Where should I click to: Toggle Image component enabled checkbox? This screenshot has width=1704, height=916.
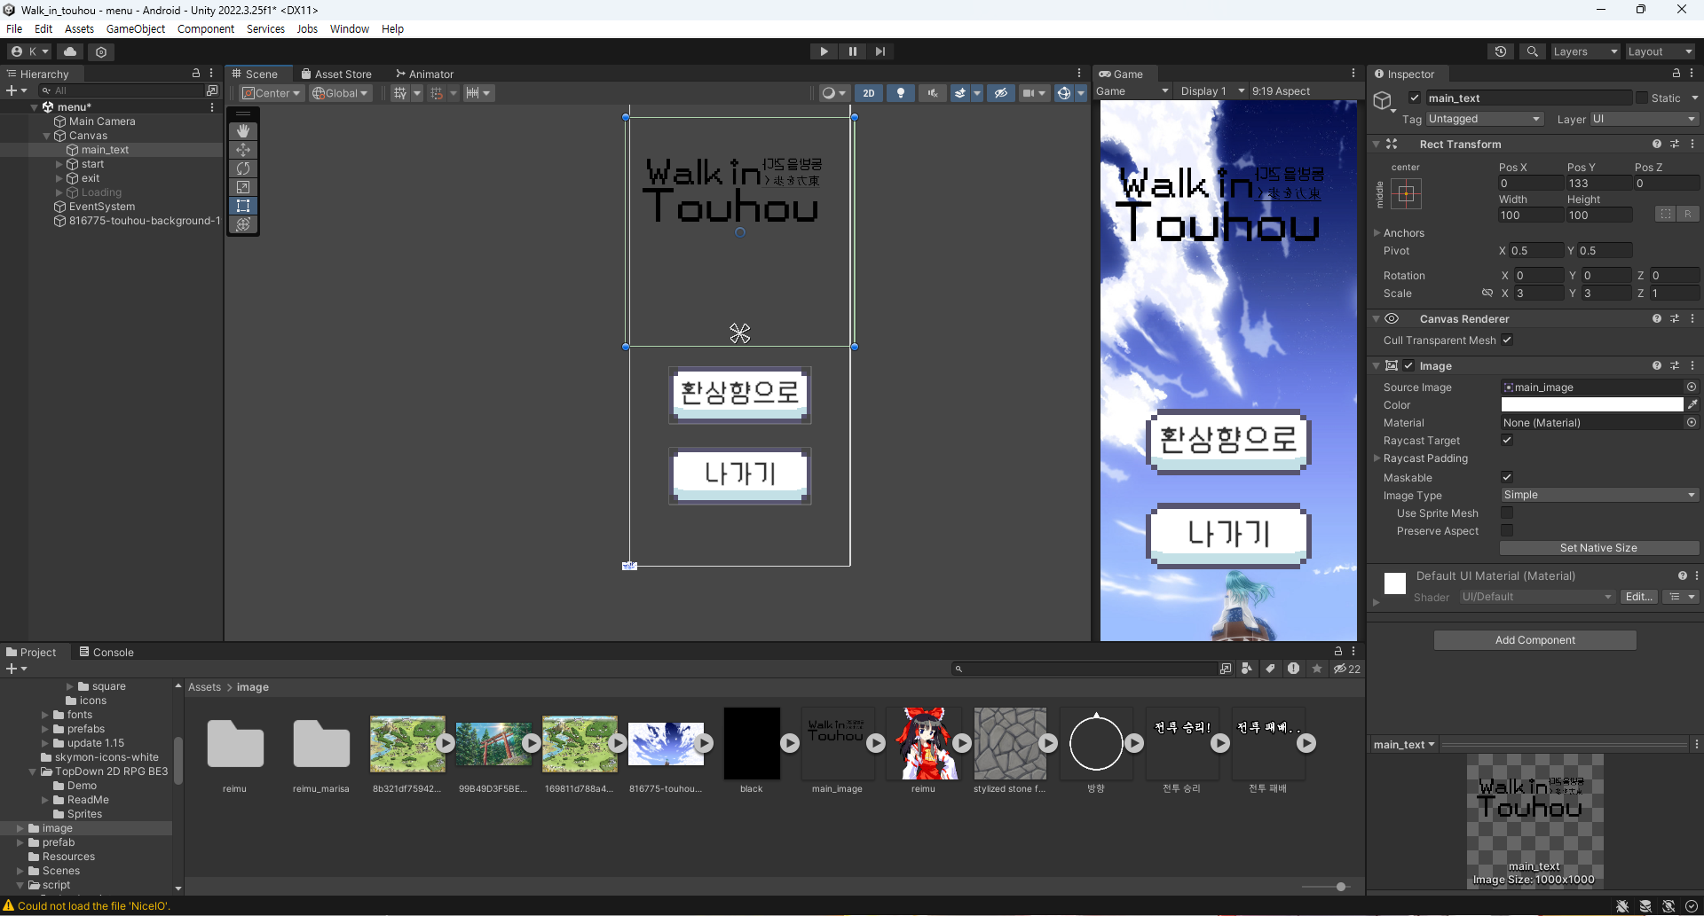click(x=1408, y=365)
